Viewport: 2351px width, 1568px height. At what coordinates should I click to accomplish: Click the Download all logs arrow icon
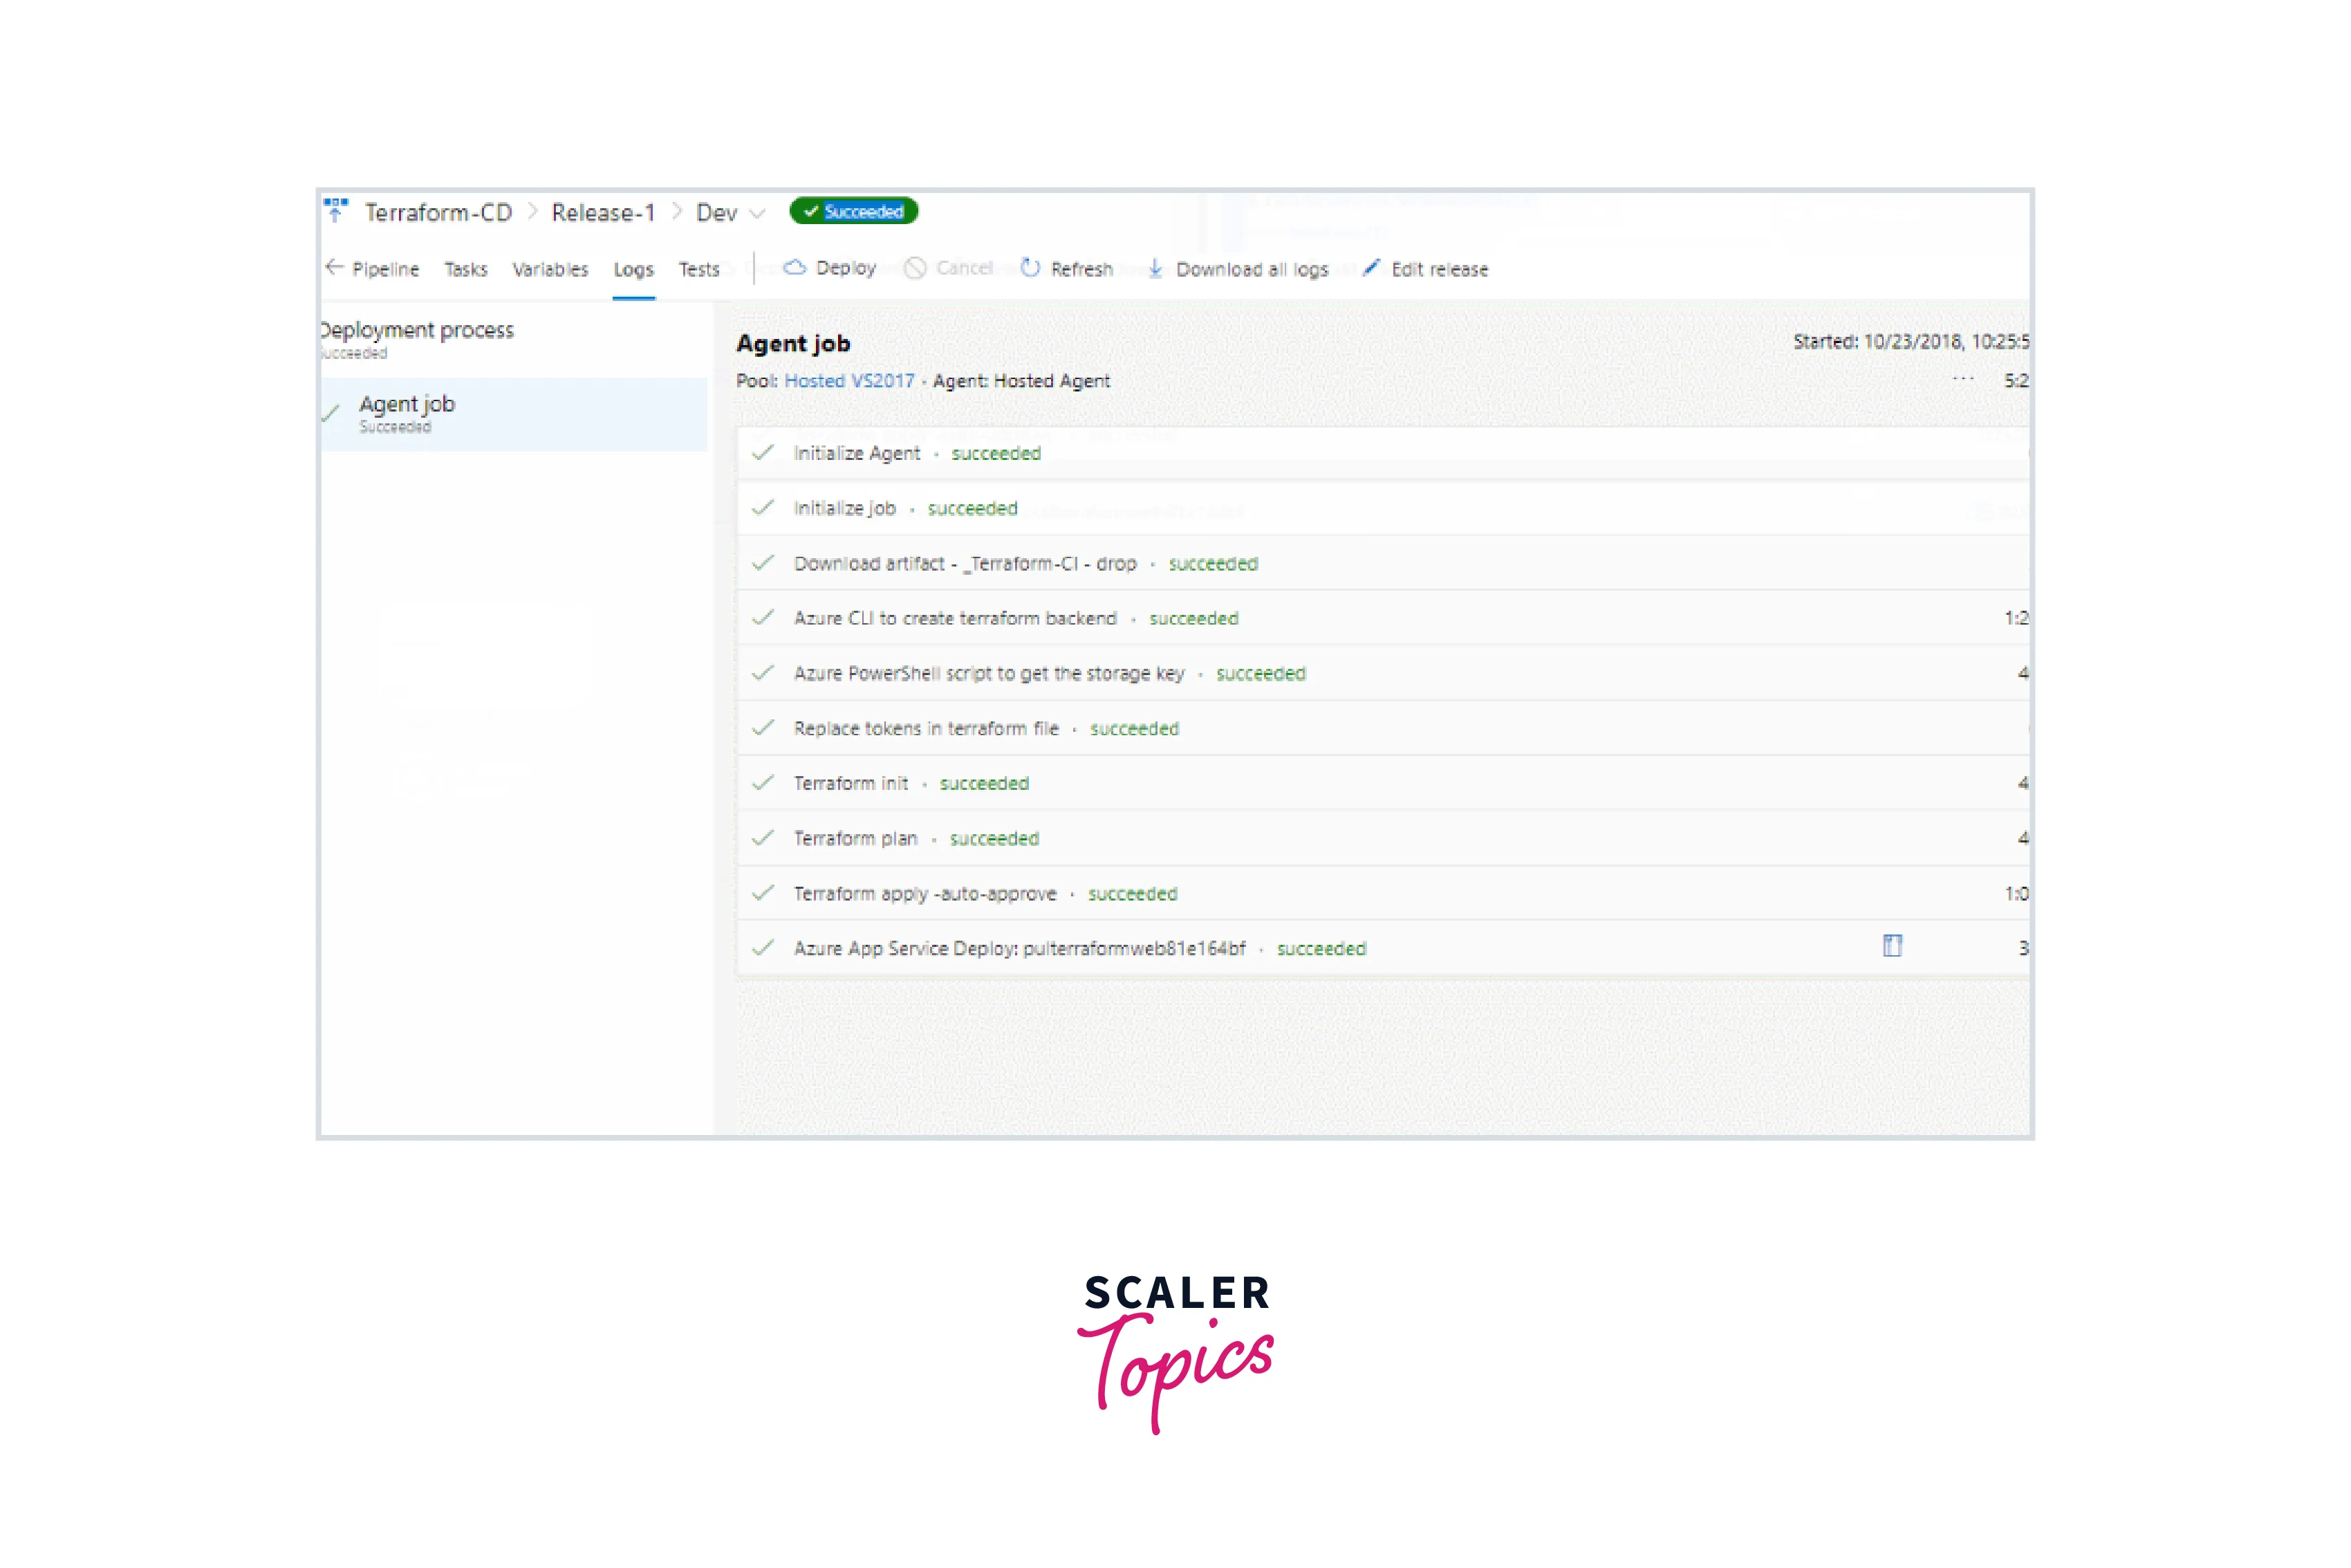click(1155, 268)
